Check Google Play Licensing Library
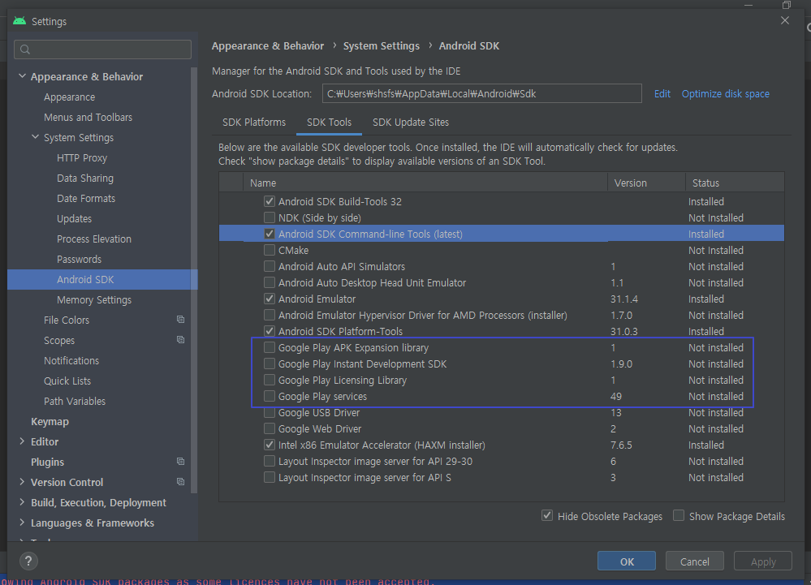Image resolution: width=811 pixels, height=585 pixels. point(269,380)
